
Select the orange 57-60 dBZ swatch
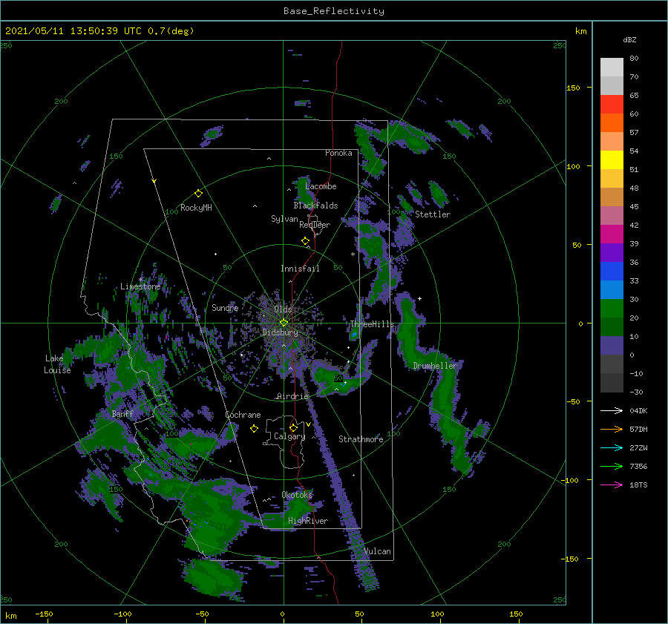click(x=612, y=122)
